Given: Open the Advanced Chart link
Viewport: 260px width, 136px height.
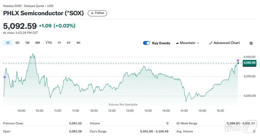Looking at the screenshot, I should [226, 43].
